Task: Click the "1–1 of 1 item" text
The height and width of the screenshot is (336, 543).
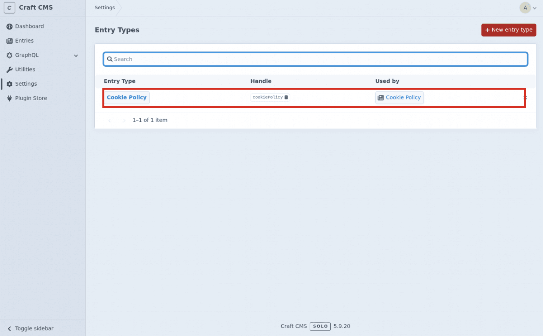Action: tap(150, 120)
